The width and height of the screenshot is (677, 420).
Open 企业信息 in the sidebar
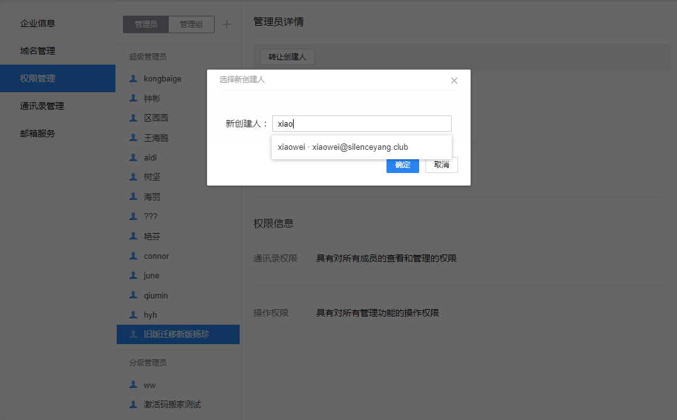coord(38,23)
